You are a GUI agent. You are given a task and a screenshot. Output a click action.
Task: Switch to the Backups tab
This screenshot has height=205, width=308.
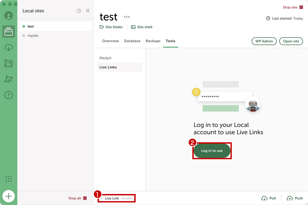(153, 41)
